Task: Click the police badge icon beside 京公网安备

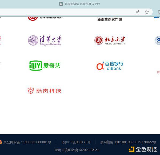Action: pos(1,142)
